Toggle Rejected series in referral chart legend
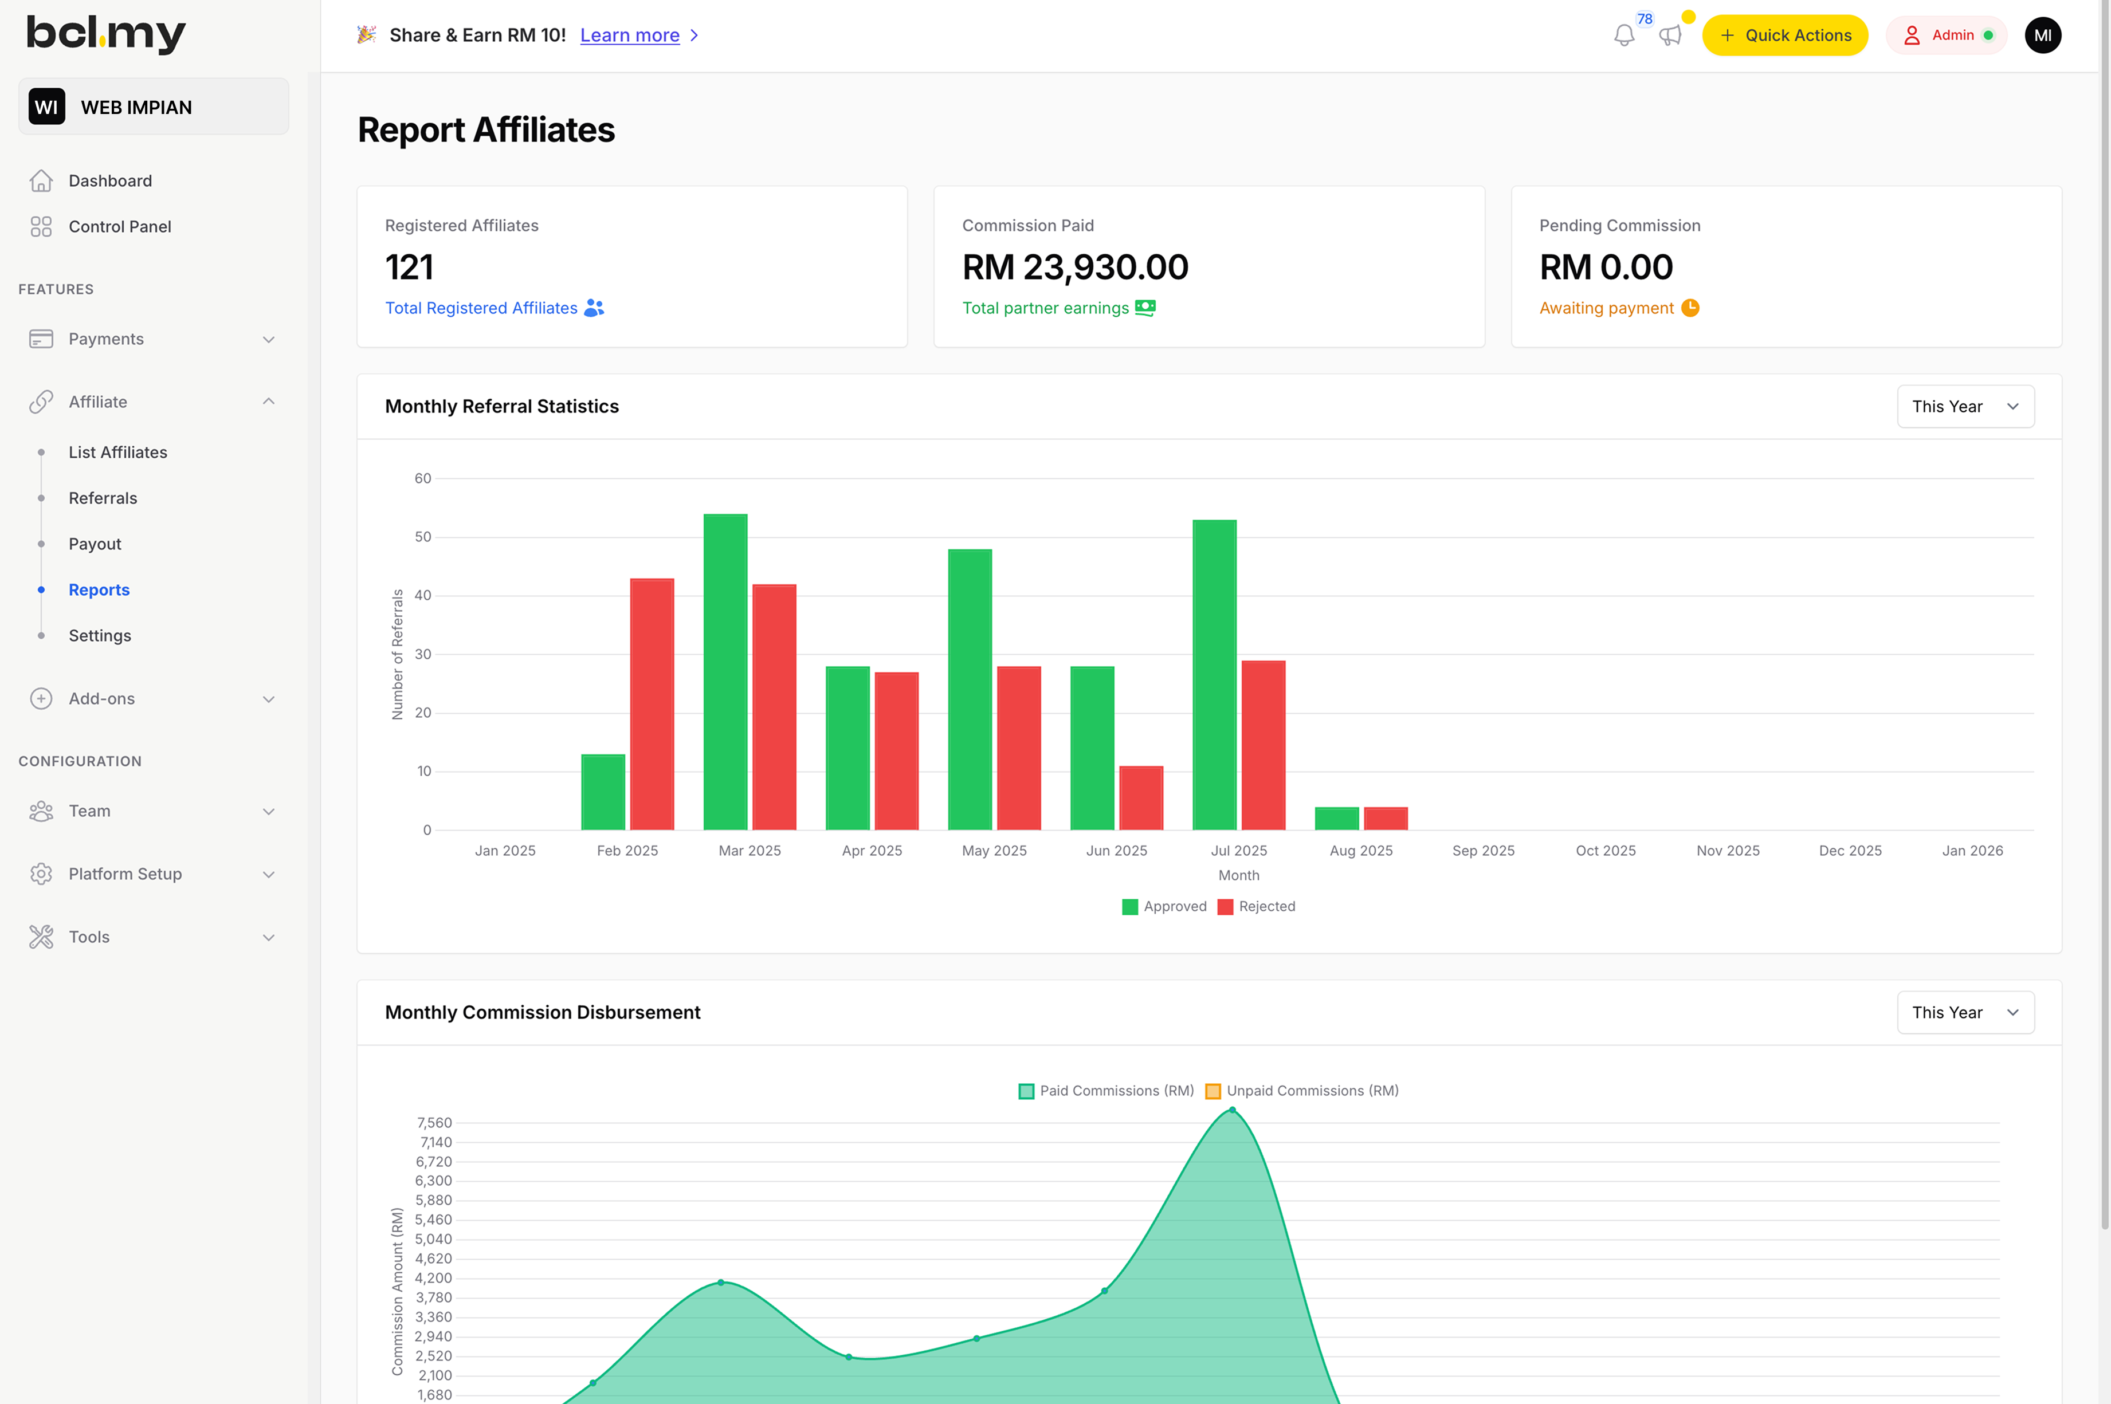This screenshot has height=1404, width=2111. tap(1257, 906)
